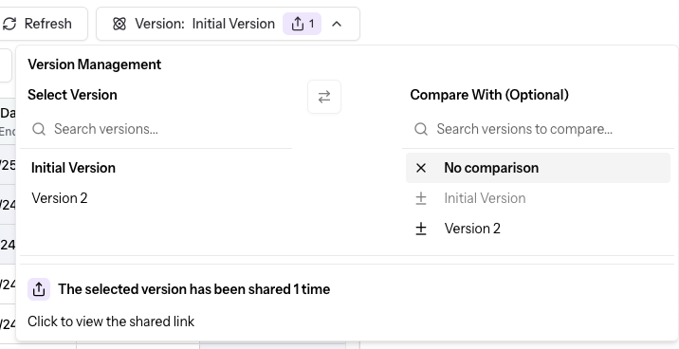Click the Refresh circular arrows icon
679x349 pixels.
click(9, 24)
